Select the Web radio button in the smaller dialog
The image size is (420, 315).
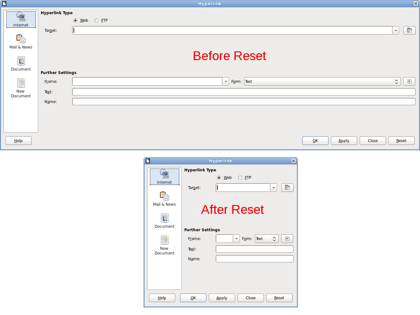click(219, 178)
